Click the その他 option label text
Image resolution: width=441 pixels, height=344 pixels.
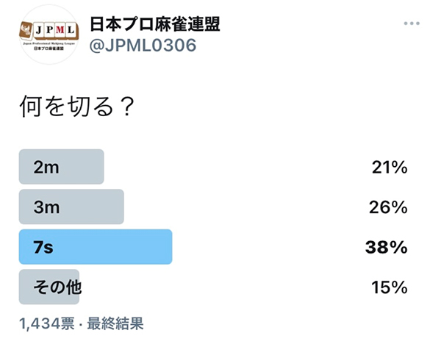(x=57, y=287)
